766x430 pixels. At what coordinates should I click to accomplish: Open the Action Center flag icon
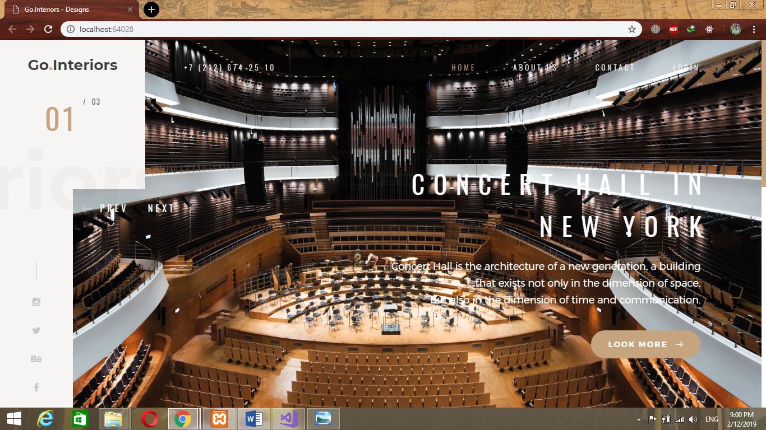[x=653, y=419]
